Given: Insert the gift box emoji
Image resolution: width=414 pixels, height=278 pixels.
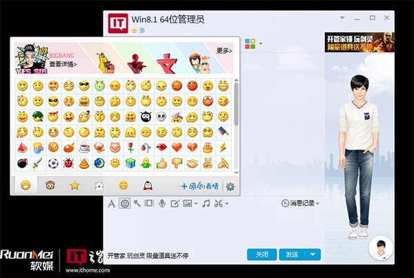Looking at the screenshot, I should 130,163.
